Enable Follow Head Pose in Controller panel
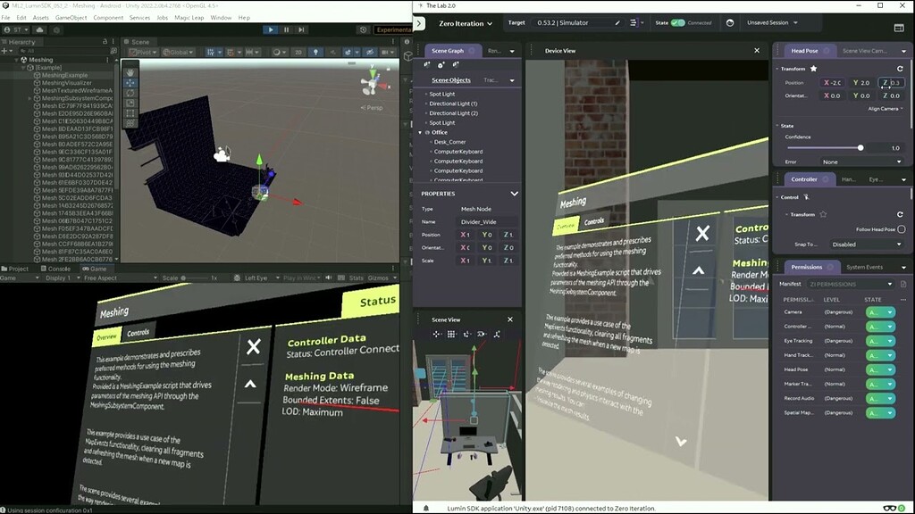The image size is (915, 514). [902, 228]
